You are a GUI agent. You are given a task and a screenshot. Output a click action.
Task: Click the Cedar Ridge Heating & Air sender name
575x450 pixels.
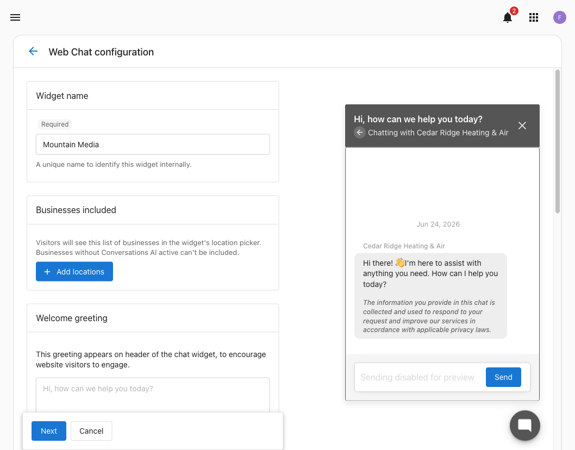click(x=404, y=246)
